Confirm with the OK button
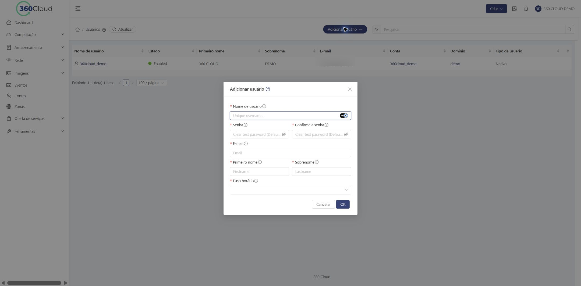Screen dimensions: 581x286 click(343, 204)
